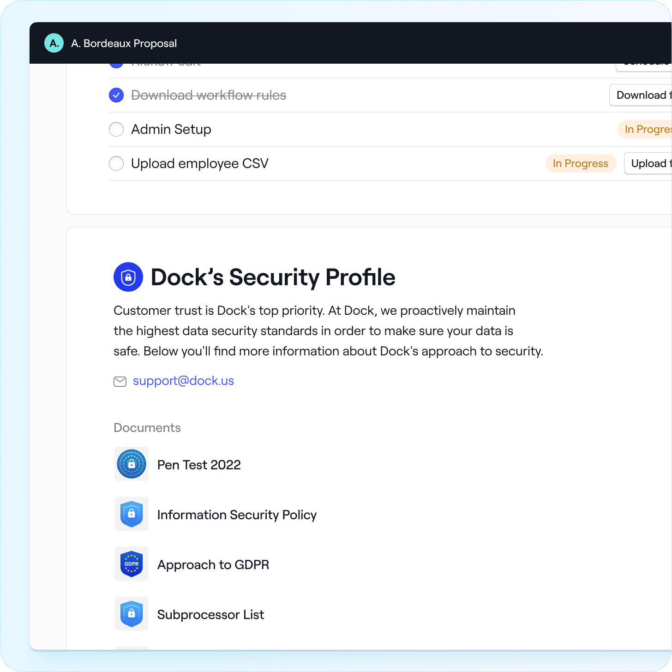This screenshot has height=672, width=672.
Task: Click the support@dock.us email link
Action: tap(183, 381)
